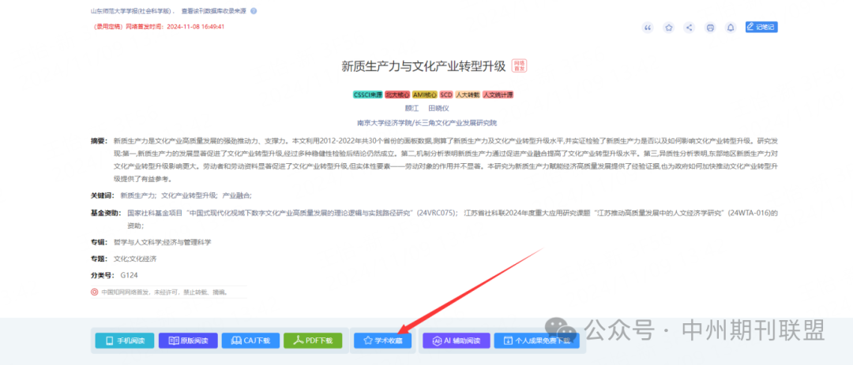This screenshot has height=365, width=853.
Task: Click the classification number G124
Action: click(x=129, y=275)
